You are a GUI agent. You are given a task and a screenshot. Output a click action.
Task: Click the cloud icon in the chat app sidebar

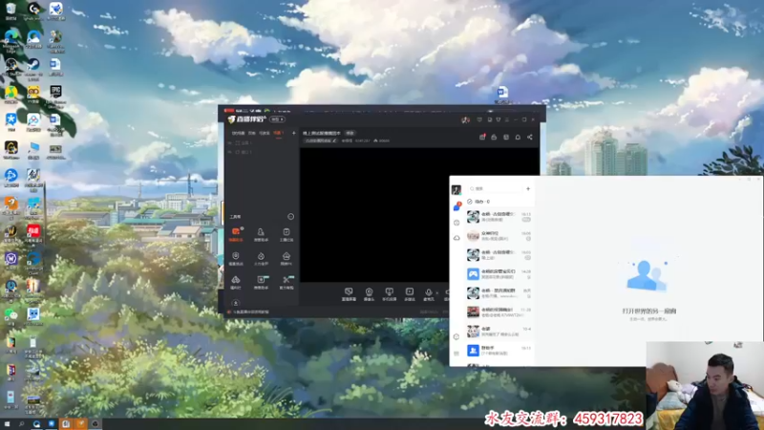456,238
